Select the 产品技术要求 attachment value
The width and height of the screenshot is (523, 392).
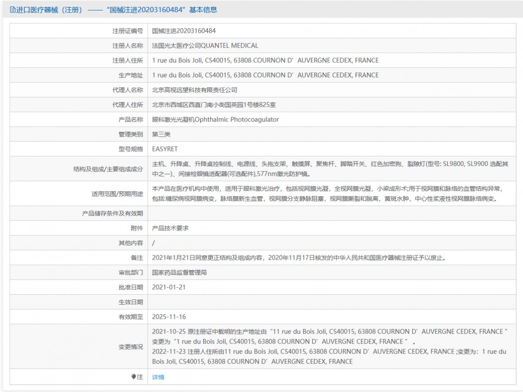[170, 228]
